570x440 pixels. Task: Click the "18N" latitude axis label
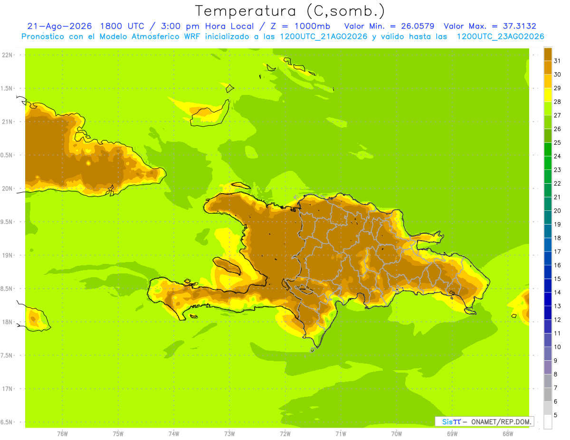(7, 322)
